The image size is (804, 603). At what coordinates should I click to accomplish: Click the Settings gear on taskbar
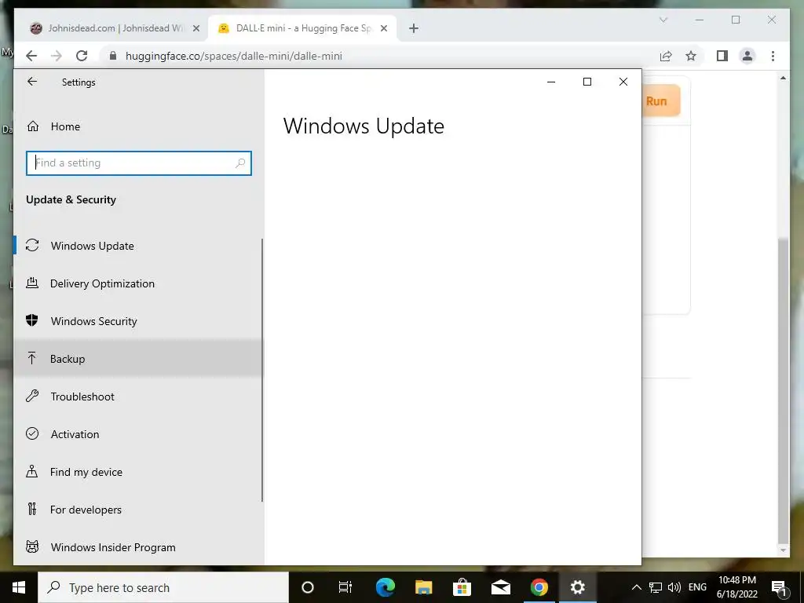coord(577,587)
